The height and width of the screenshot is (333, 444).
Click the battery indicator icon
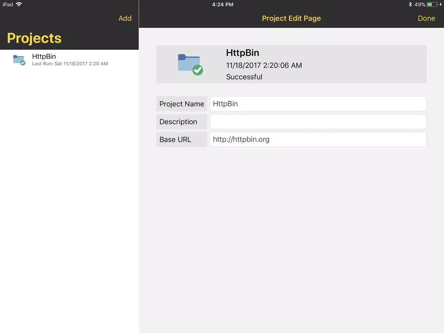pyautogui.click(x=432, y=5)
